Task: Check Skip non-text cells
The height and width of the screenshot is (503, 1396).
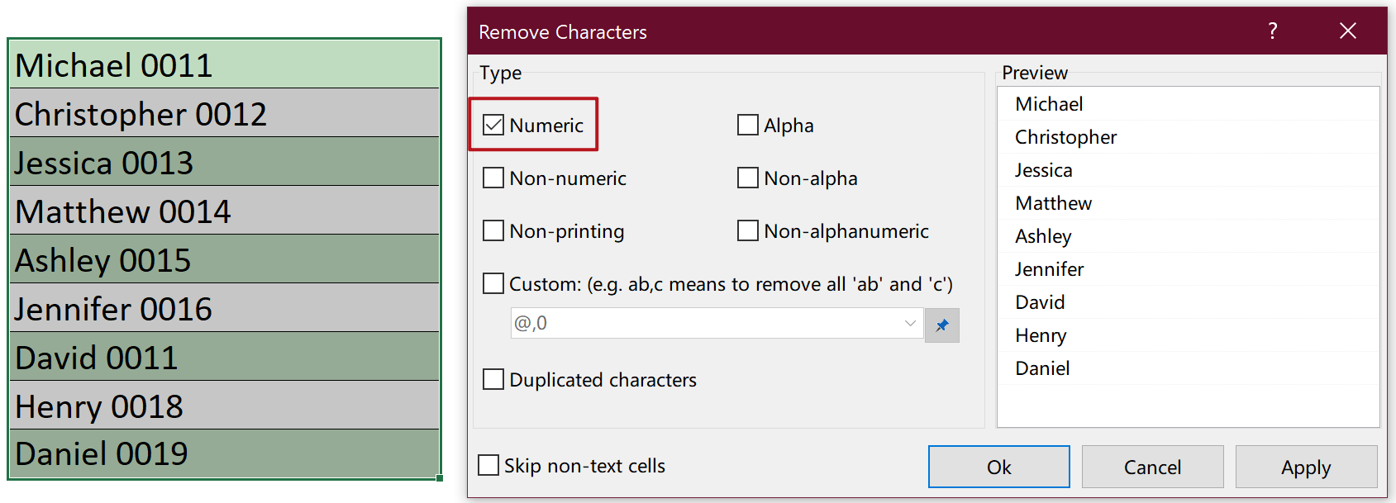Action: [488, 465]
